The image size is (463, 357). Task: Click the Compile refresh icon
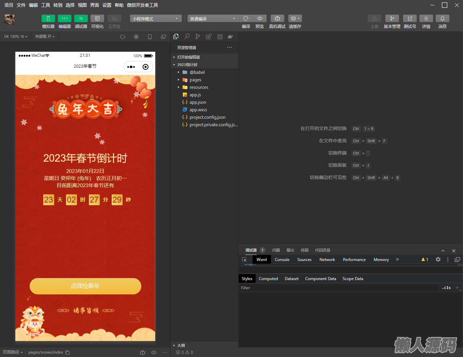coord(246,18)
